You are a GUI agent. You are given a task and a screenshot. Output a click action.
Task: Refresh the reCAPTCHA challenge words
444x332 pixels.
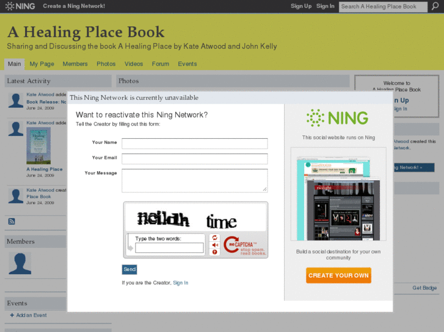[214, 238]
